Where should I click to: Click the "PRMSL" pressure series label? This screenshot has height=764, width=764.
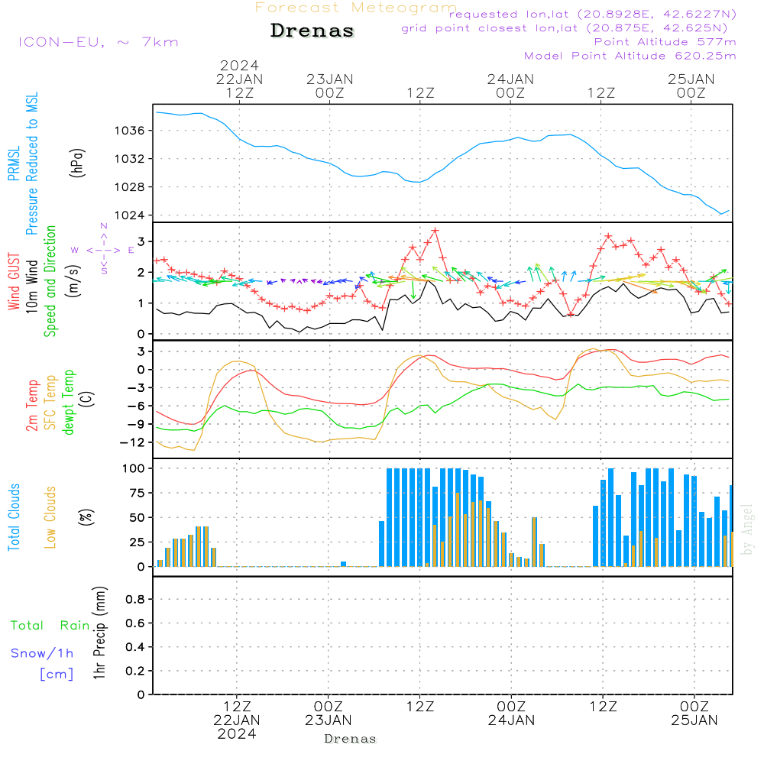pos(14,163)
